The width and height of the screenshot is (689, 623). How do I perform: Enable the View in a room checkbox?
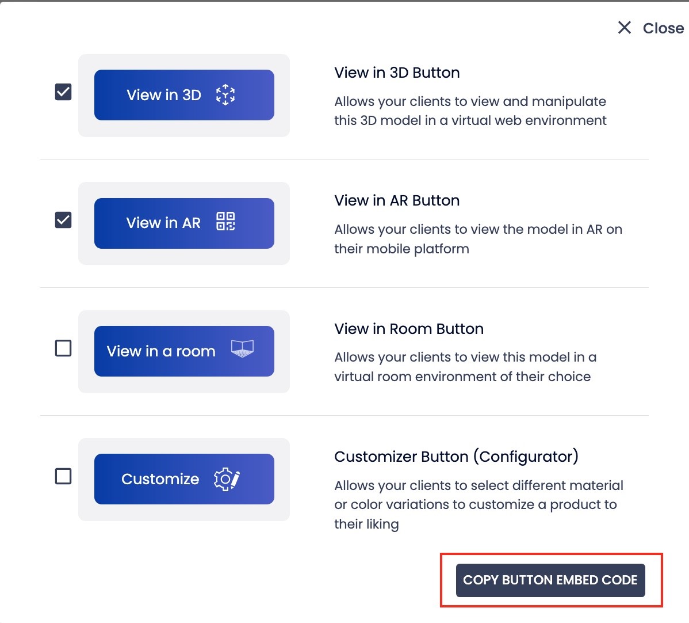coord(63,348)
